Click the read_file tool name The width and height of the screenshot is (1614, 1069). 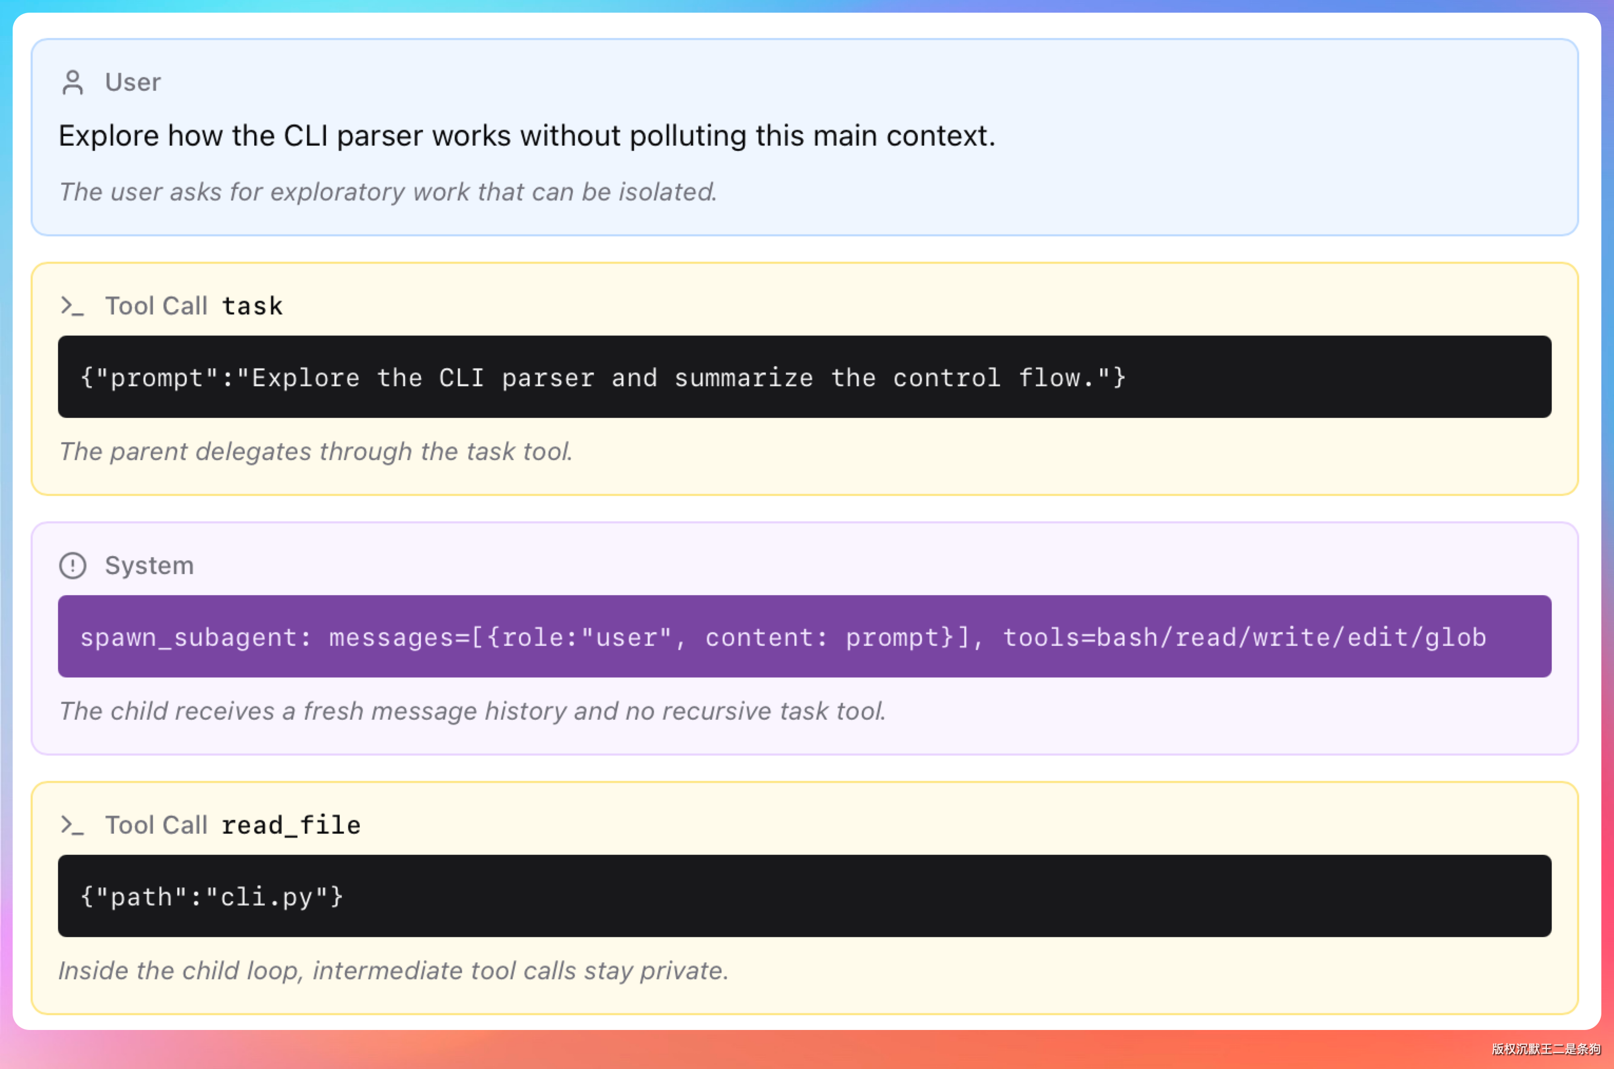(x=291, y=825)
